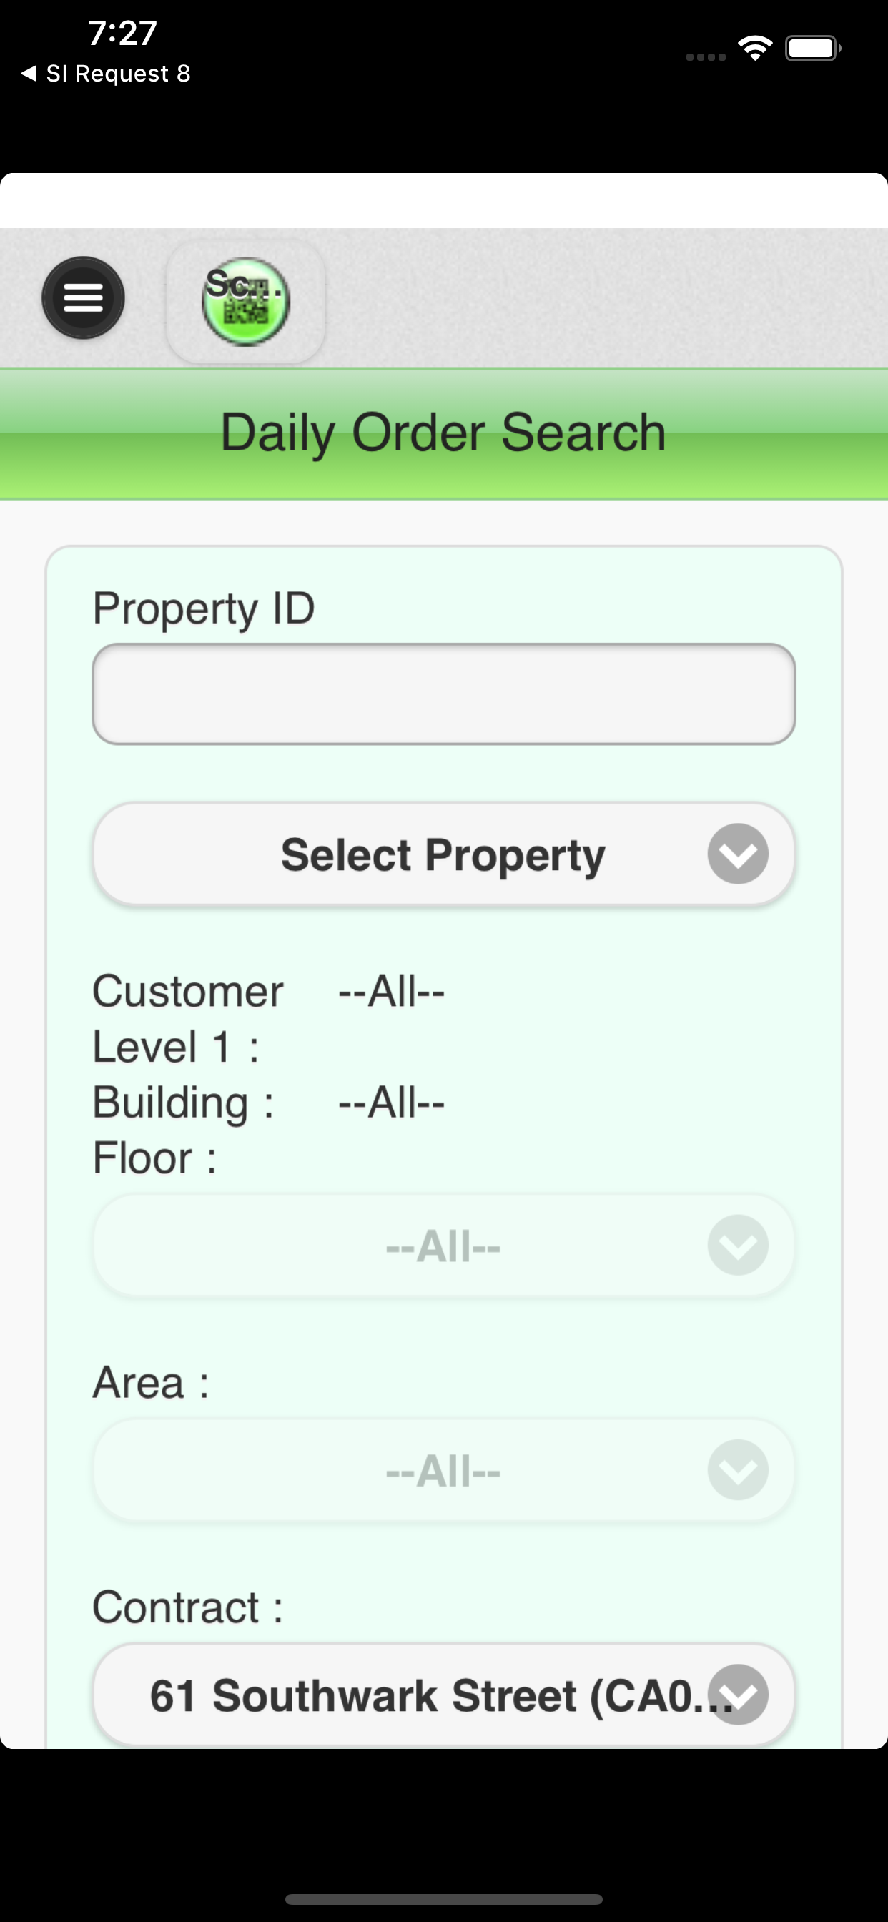Viewport: 888px width, 1922px height.
Task: Open the Select Property dropdown
Action: click(443, 854)
